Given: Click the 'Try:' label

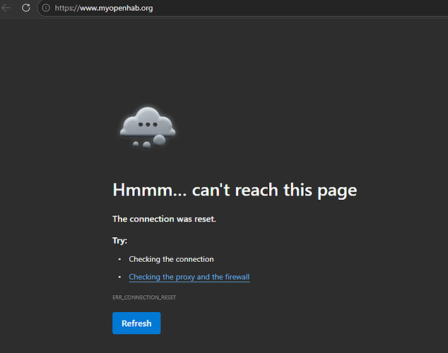Looking at the screenshot, I should (119, 241).
